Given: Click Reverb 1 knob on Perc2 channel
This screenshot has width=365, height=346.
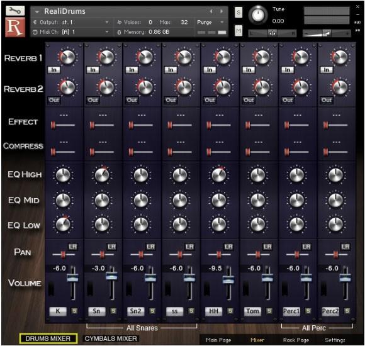Looking at the screenshot, I should 340,57.
